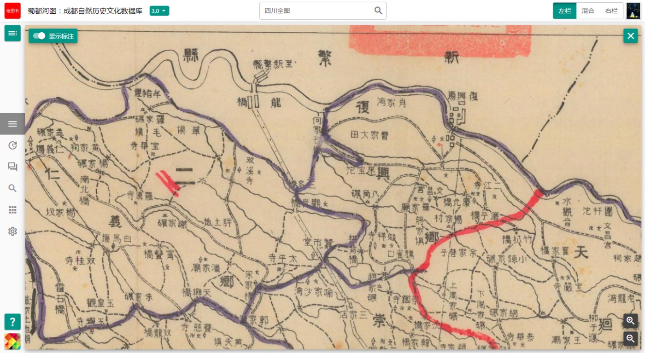Zoom out of the map

631,339
